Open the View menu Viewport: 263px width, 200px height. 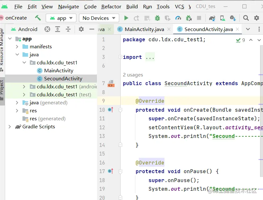coord(47,6)
